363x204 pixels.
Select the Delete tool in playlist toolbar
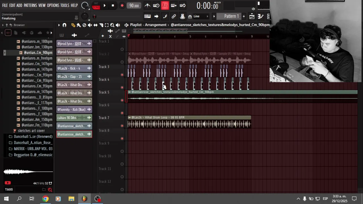84,25
